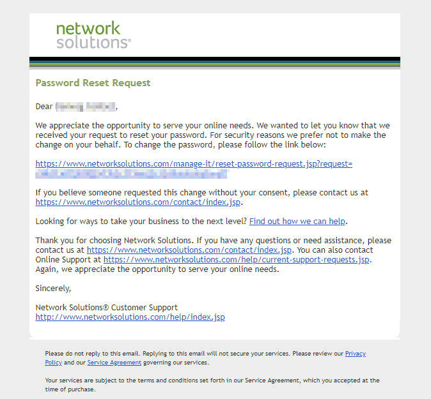
Task: Click the 'Password Reset Request' heading
Action: tap(93, 83)
